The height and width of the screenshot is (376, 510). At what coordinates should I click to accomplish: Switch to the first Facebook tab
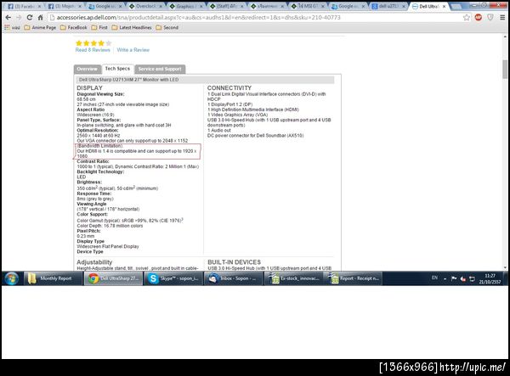pos(25,6)
